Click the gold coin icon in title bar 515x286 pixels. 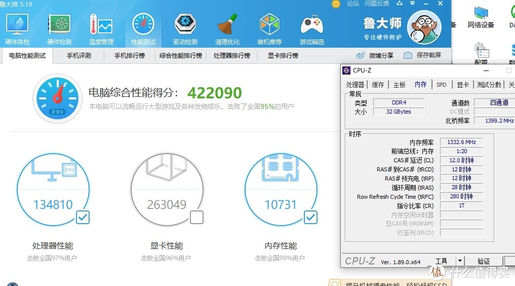pos(336,4)
